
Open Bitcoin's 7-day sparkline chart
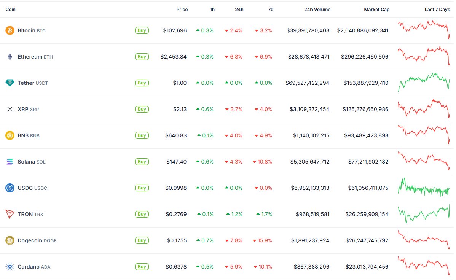pos(424,30)
